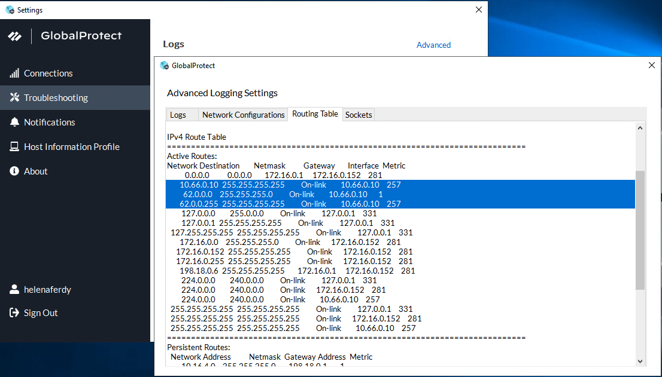
Task: Close the Advanced Logging Settings dialog
Action: [651, 65]
